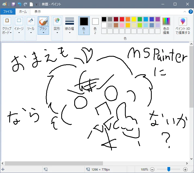The height and width of the screenshot is (173, 194).
Task: Pick the dark gray color swatch
Action: [110, 19]
